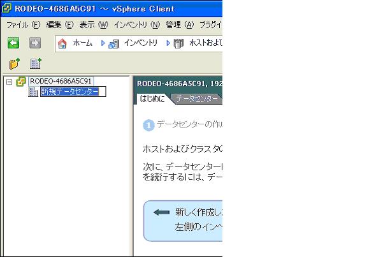
Task: Click the green back navigation arrow
Action: [13, 43]
